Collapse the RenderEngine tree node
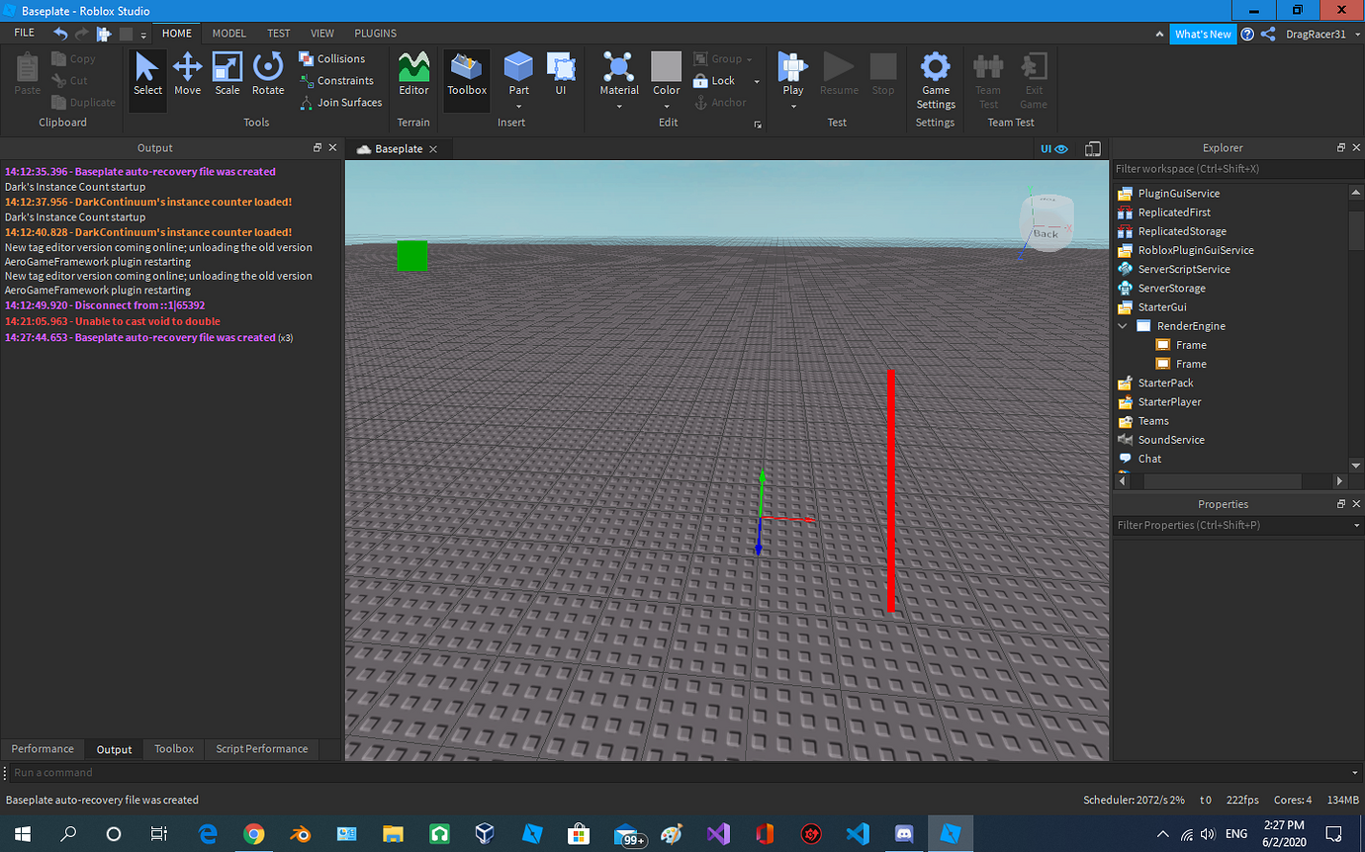The width and height of the screenshot is (1365, 852). tap(1123, 326)
